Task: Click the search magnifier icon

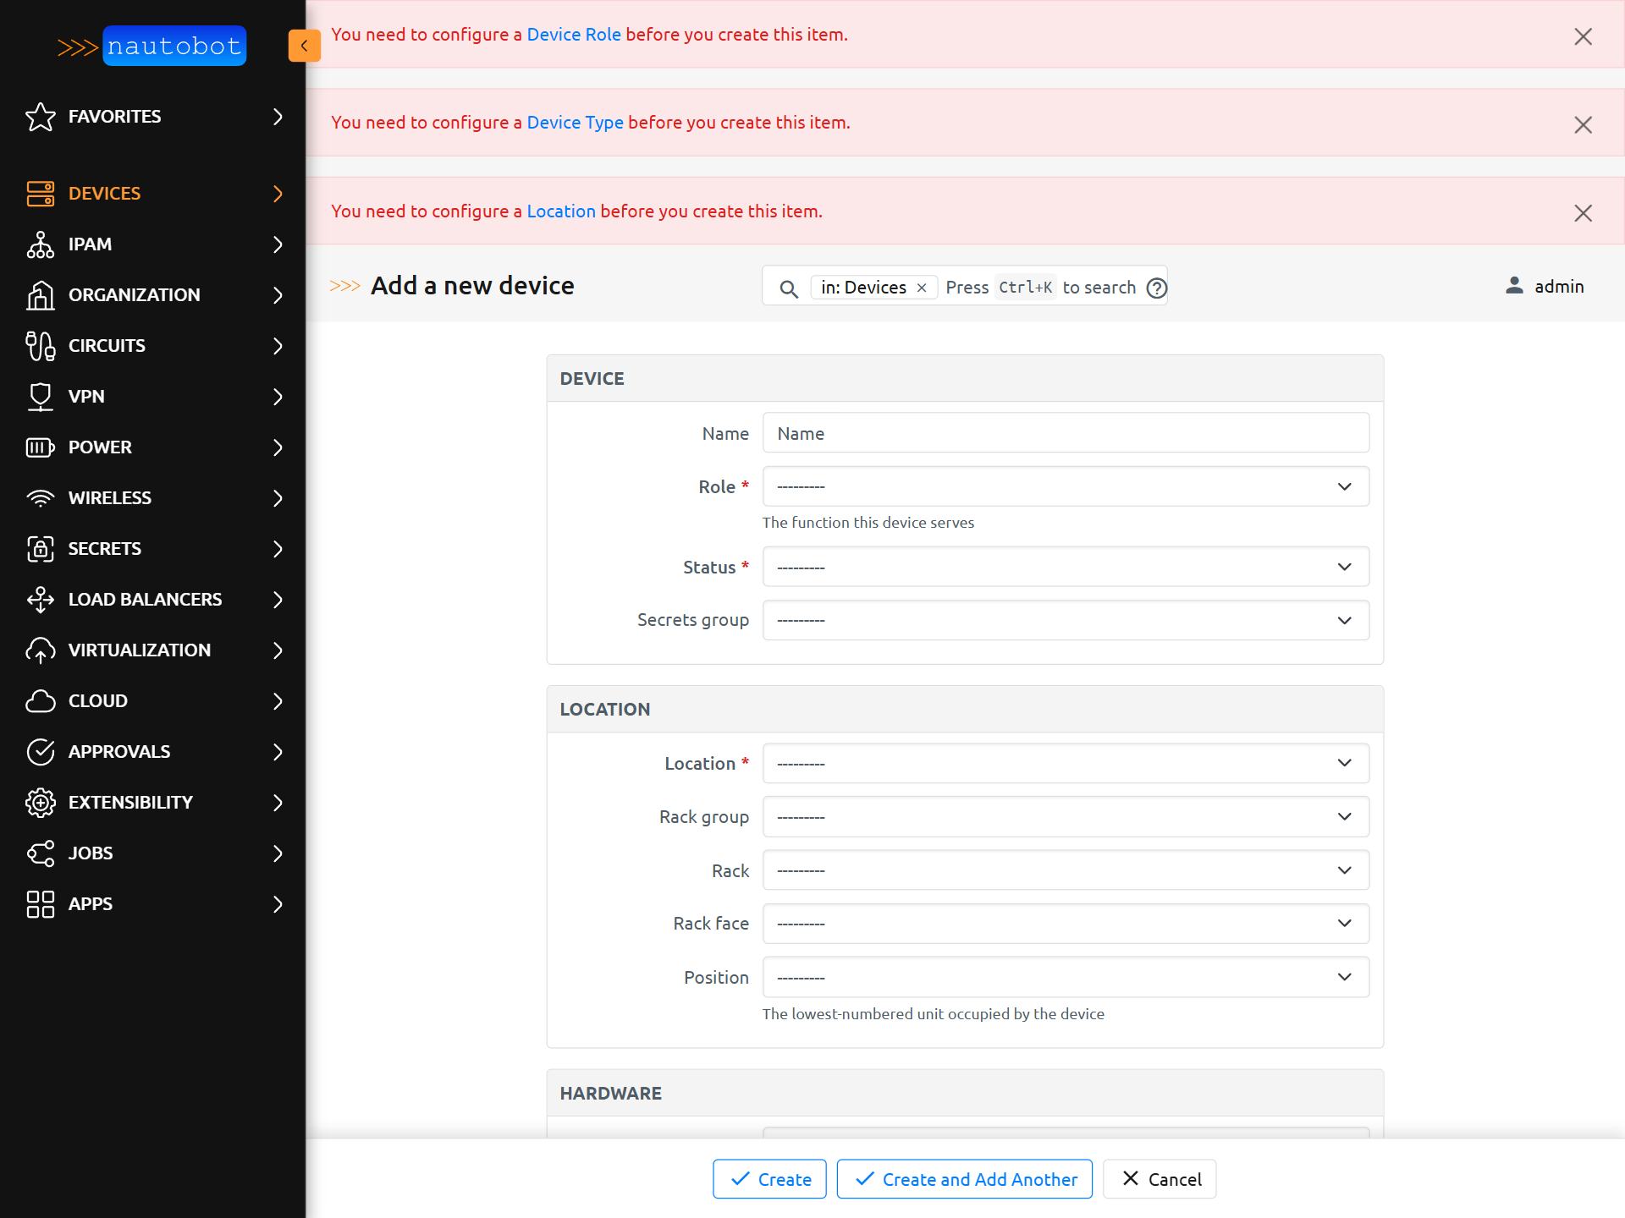Action: [788, 288]
